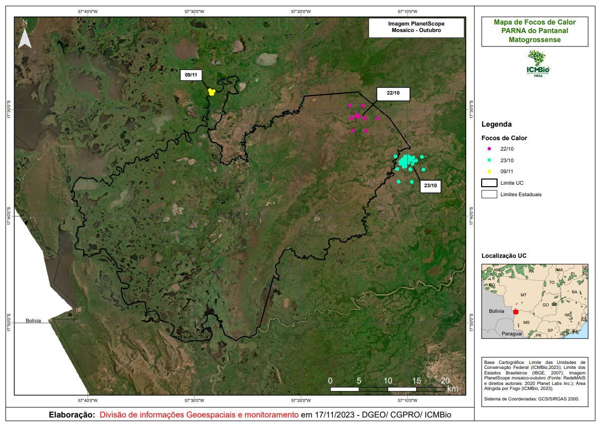Select the cyan 23/10 legend dot
This screenshot has height=426, width=600.
click(489, 160)
